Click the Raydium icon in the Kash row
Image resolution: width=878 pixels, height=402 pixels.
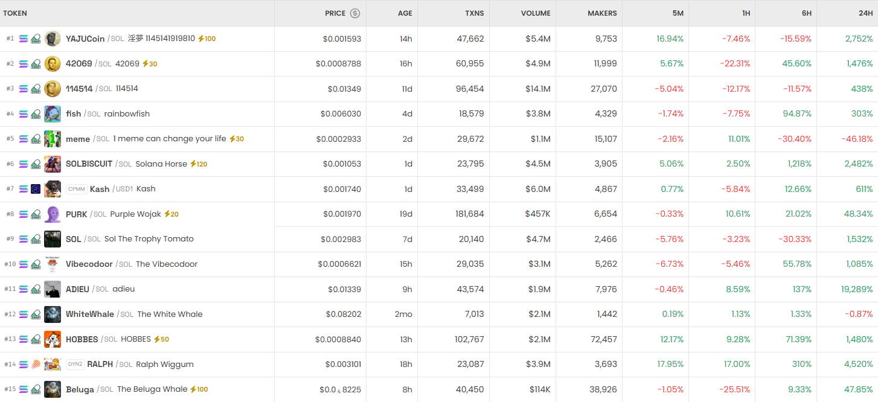36,189
